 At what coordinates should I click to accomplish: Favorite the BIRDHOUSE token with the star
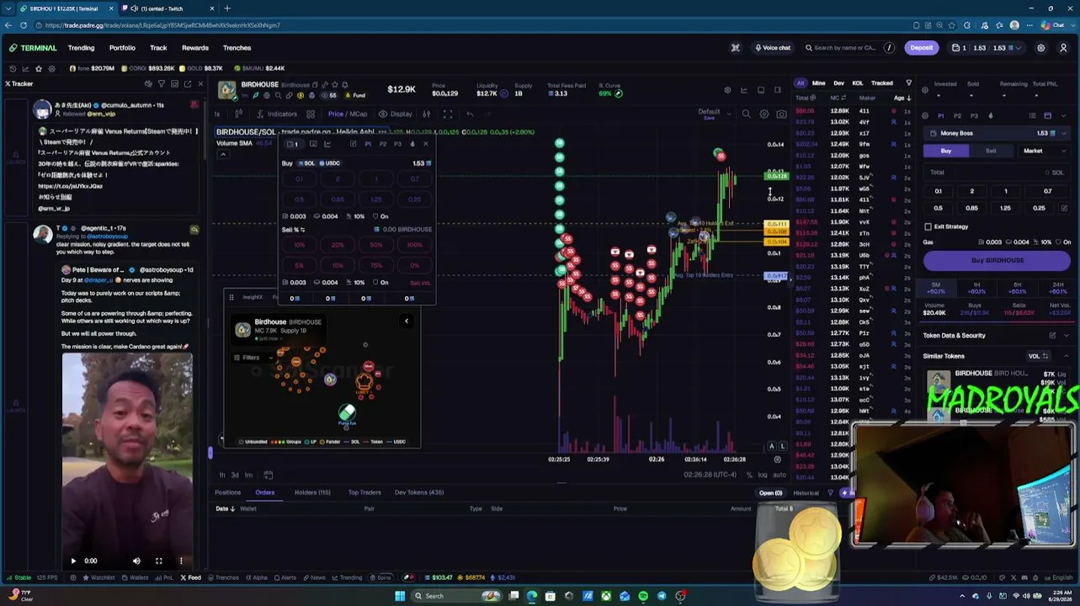coord(335,85)
